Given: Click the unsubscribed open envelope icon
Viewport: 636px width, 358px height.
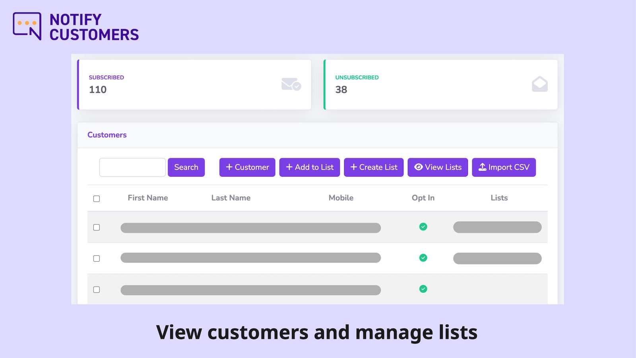Looking at the screenshot, I should click(539, 84).
